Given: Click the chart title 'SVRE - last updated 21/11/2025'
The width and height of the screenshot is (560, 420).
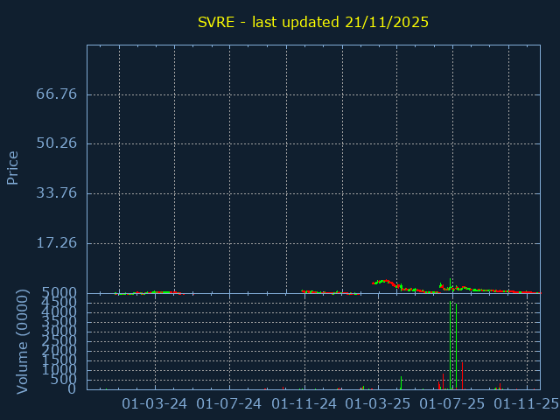Looking at the screenshot, I should pos(313,22).
